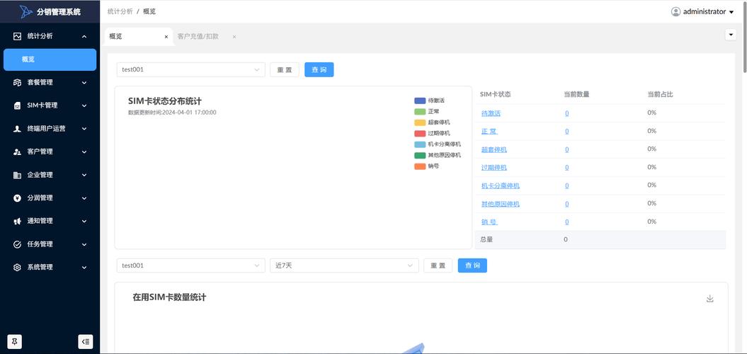
Task: Click the upper 重置 button
Action: pyautogui.click(x=285, y=69)
